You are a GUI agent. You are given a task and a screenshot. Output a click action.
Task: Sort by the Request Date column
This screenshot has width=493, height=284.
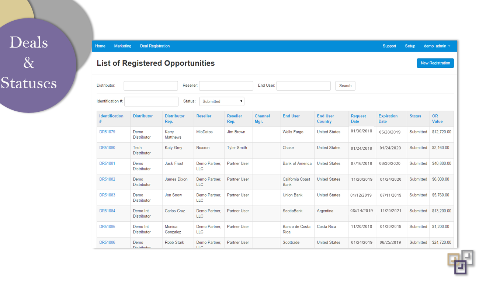[358, 118]
